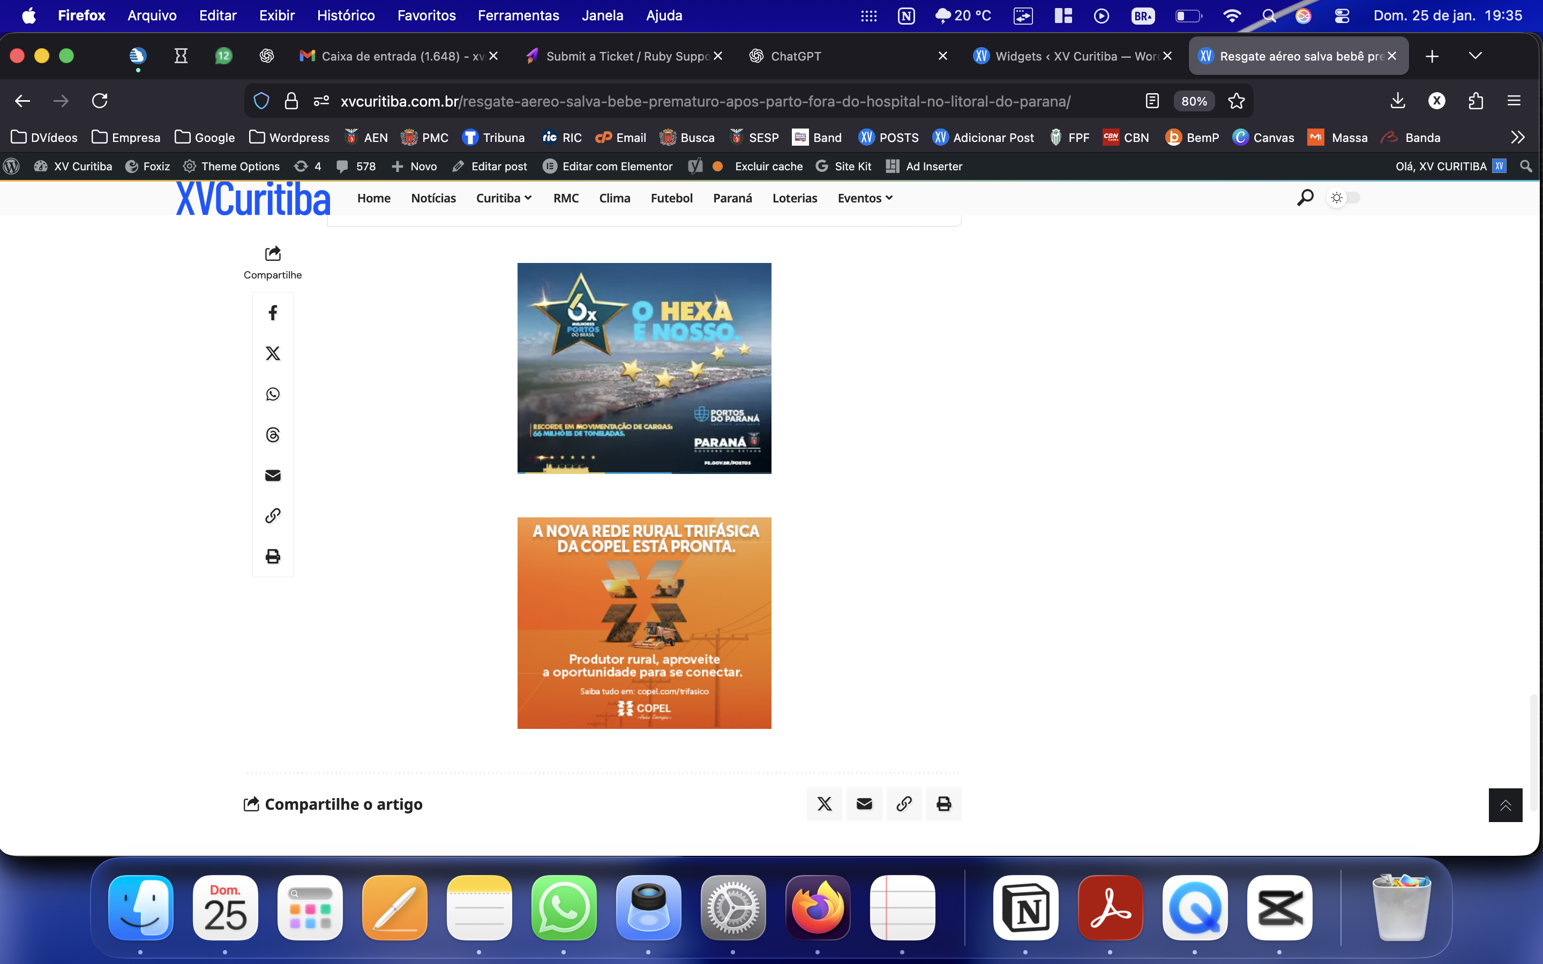Click the 80% zoom level indicator
The height and width of the screenshot is (964, 1543).
click(1194, 101)
